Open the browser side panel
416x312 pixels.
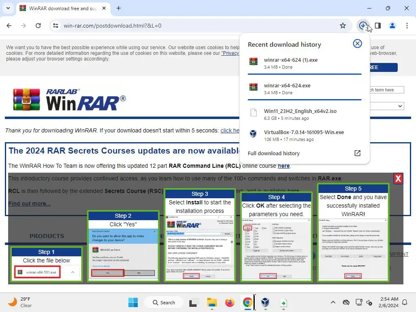coord(378,26)
